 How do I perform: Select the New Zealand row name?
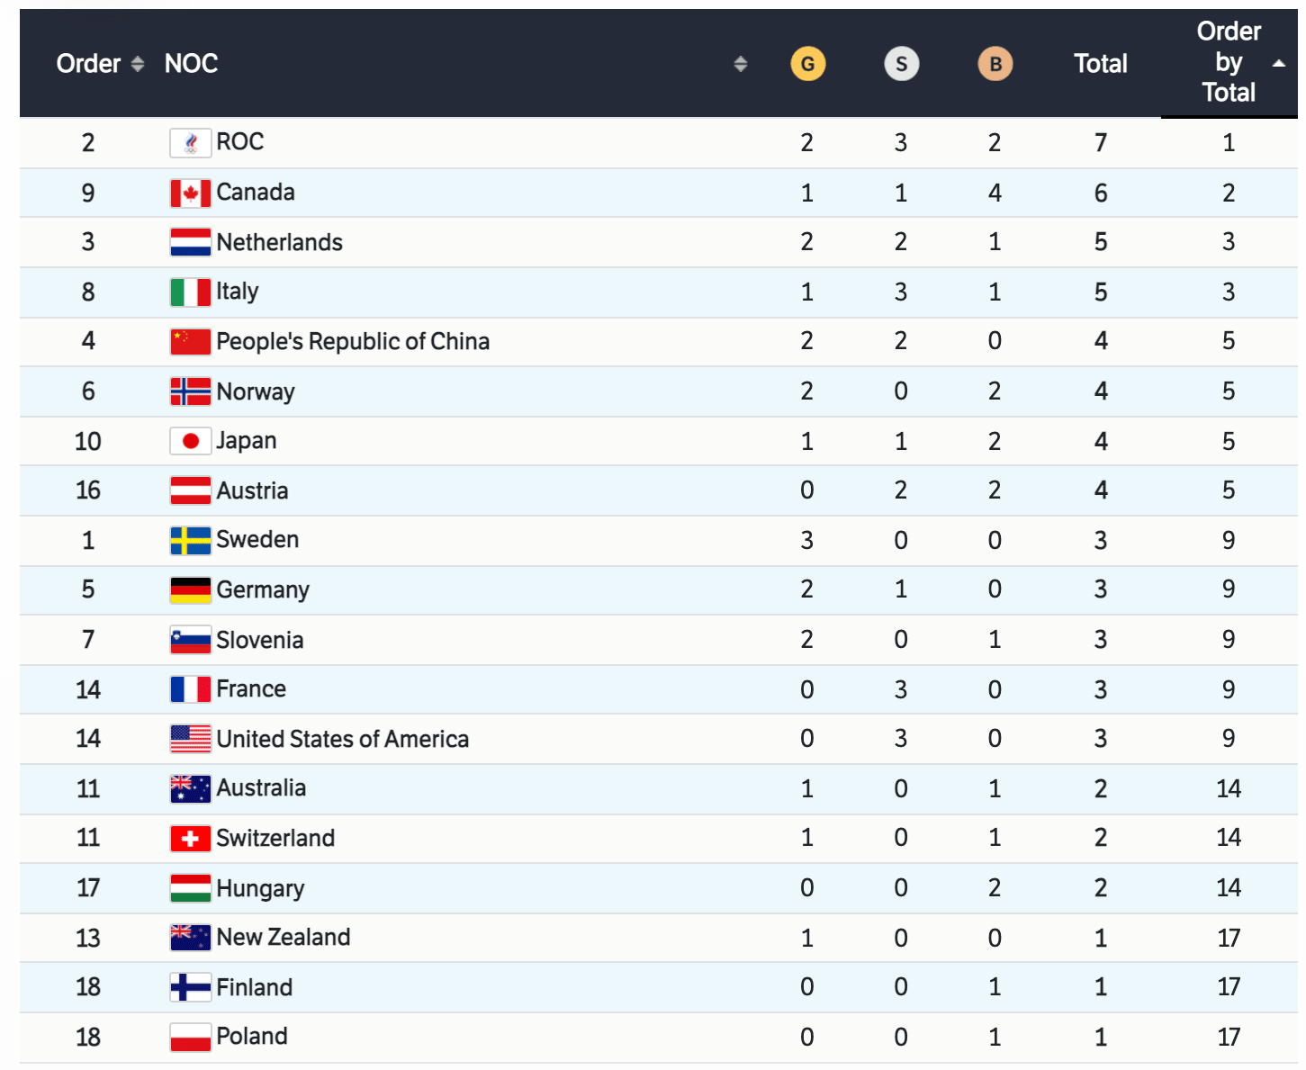point(283,938)
